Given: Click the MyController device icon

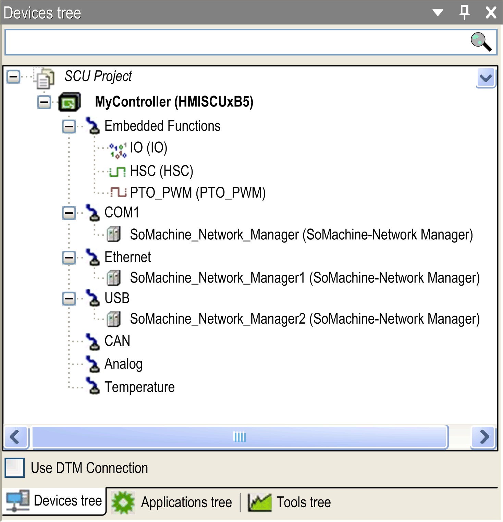Looking at the screenshot, I should (70, 102).
